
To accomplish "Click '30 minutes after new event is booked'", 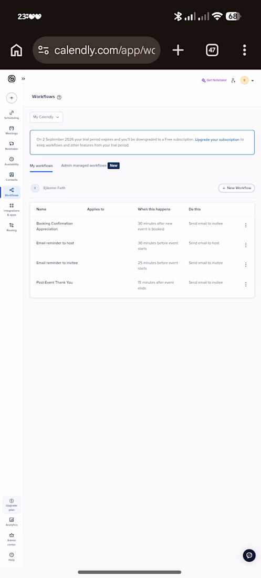I will 155,226.
